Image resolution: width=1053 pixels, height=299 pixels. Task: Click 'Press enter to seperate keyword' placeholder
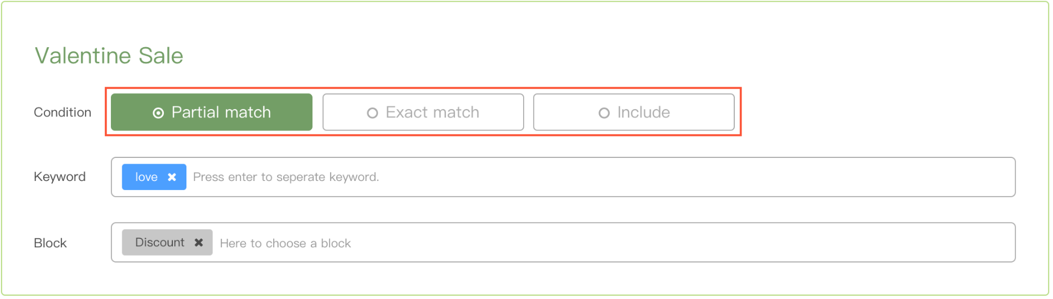point(286,177)
